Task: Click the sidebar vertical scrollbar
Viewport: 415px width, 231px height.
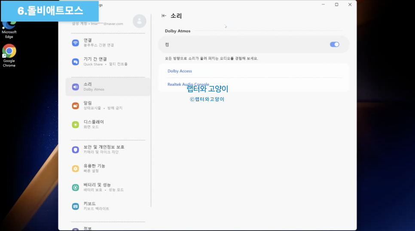Action: click(x=151, y=110)
